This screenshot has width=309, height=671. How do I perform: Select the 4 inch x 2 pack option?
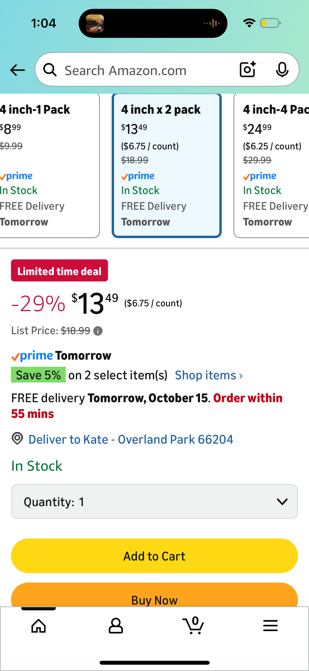[167, 165]
